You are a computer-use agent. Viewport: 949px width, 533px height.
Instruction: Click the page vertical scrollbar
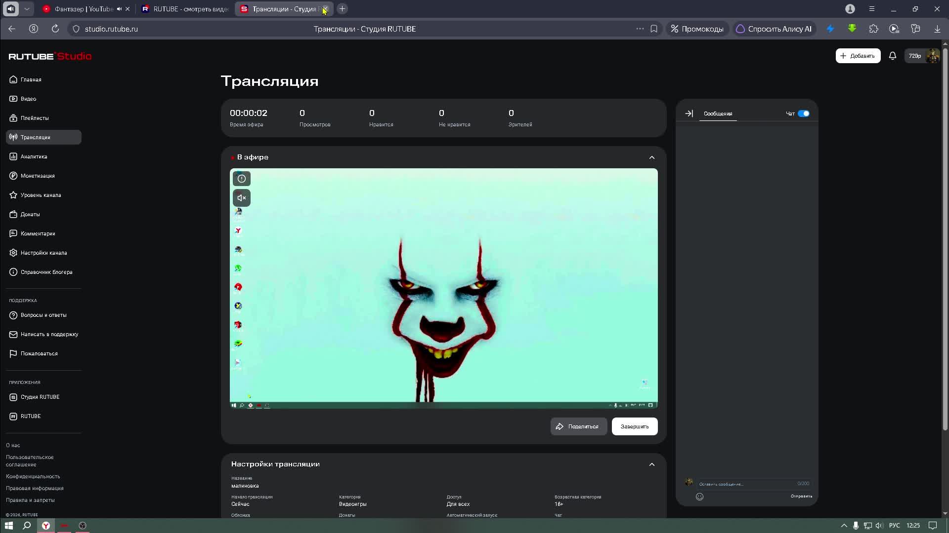click(x=945, y=239)
